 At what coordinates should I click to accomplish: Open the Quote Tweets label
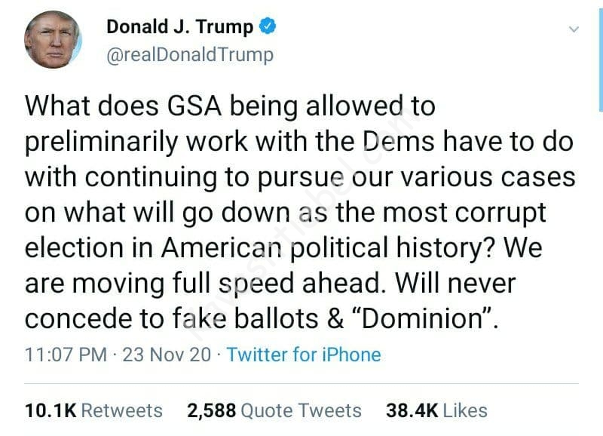tap(301, 410)
